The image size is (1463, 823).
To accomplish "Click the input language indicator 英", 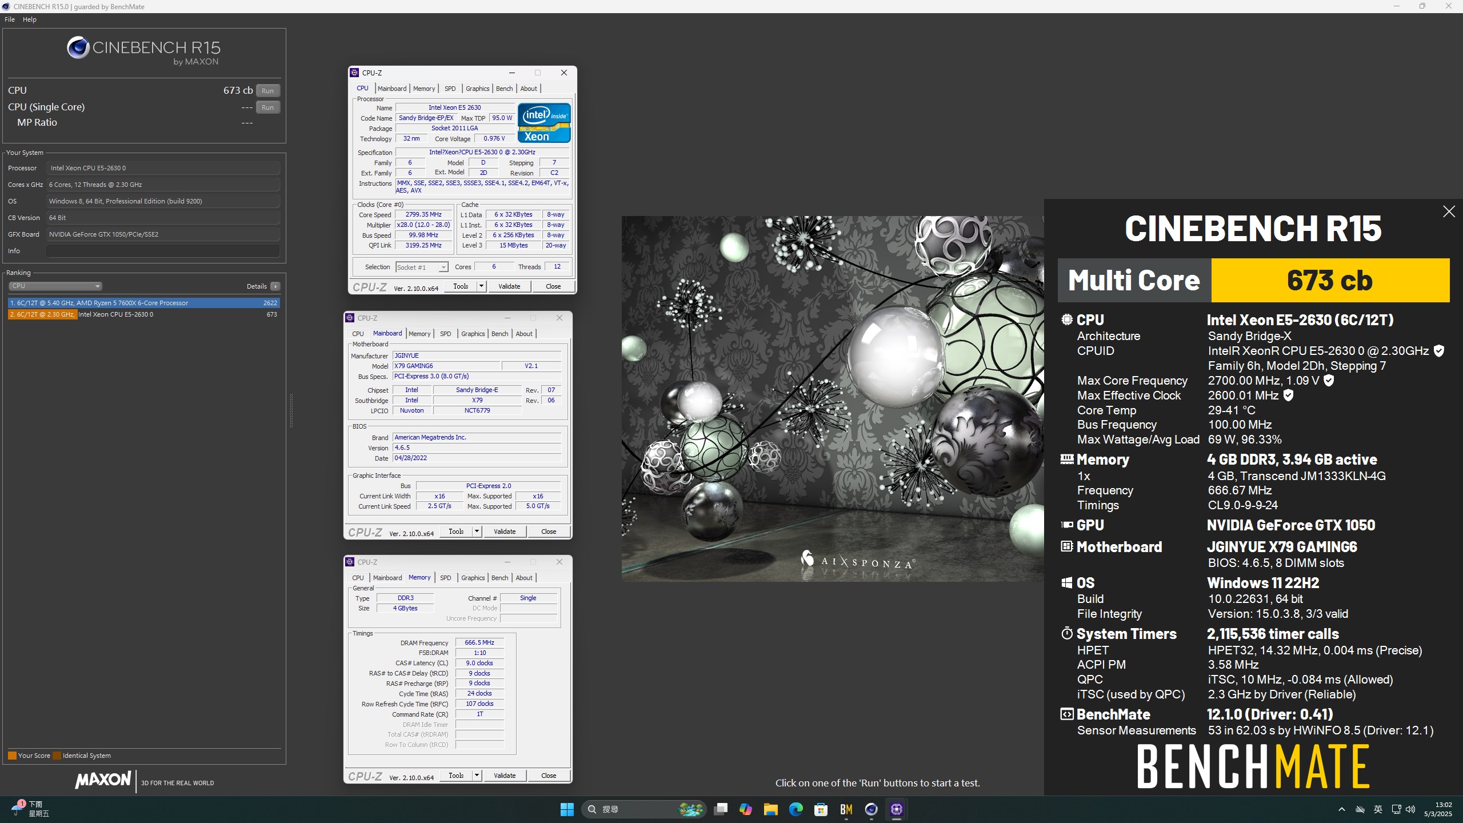I will tap(1378, 809).
